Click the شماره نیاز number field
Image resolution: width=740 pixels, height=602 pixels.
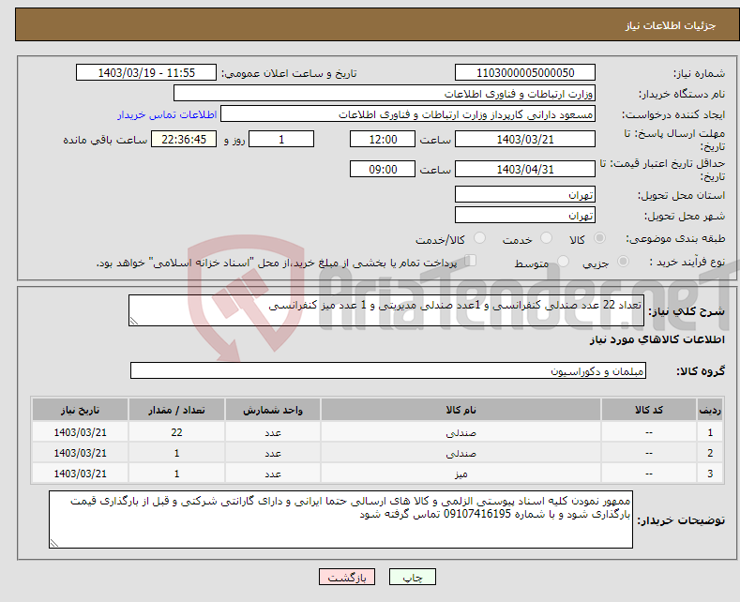[x=525, y=72]
